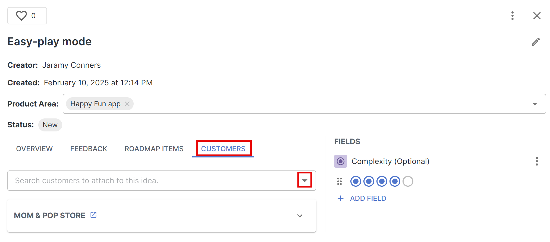Viewport: 550px width, 242px height.
Task: Open MOM & POP STORE via the external link icon
Action: click(93, 215)
